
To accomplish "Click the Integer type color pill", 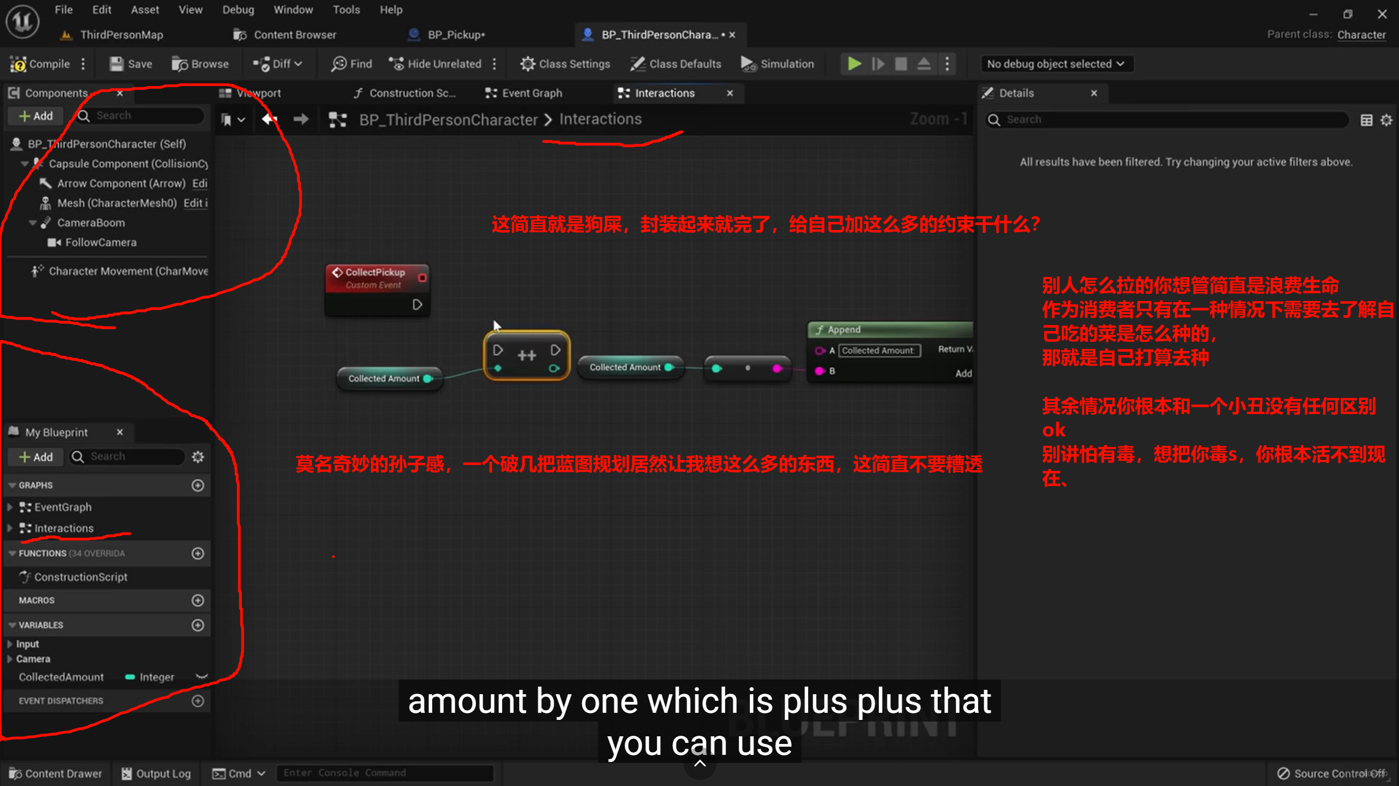I will [130, 677].
